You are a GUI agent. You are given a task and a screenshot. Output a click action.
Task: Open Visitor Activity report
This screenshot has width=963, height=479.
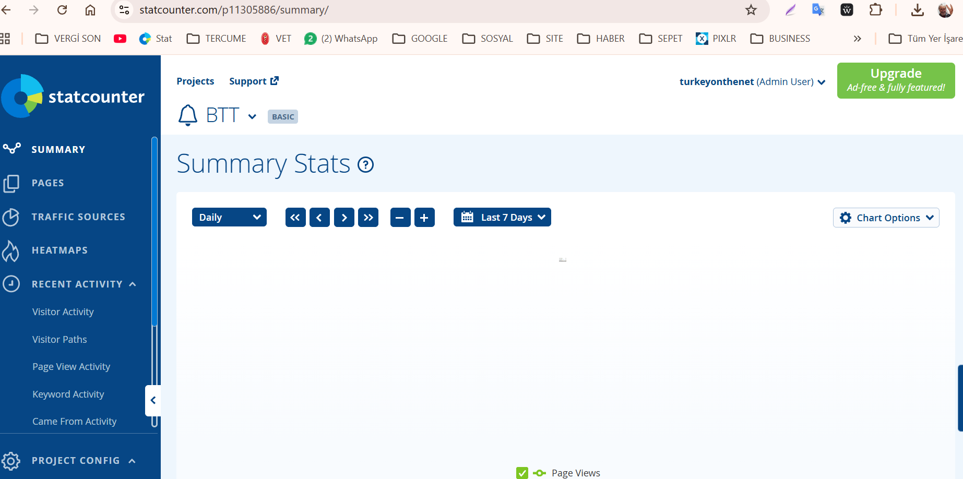63,312
